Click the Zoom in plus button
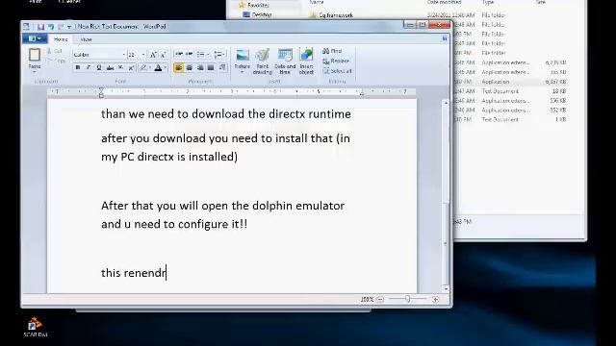Image resolution: width=616 pixels, height=346 pixels. pyautogui.click(x=436, y=299)
